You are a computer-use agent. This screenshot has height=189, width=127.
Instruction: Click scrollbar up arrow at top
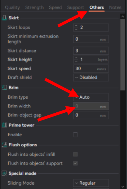pyautogui.click(x=123, y=16)
